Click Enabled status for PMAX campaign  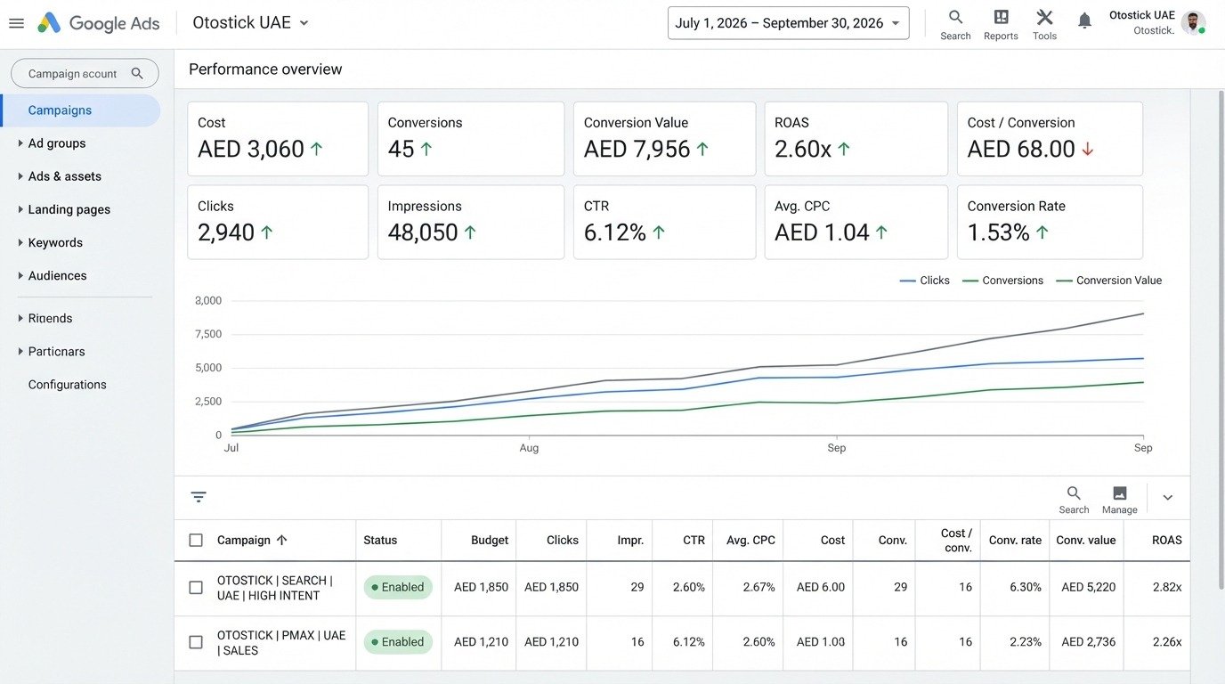click(398, 642)
